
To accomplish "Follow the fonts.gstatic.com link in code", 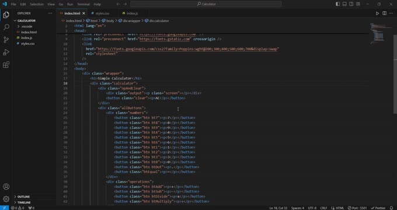I will (x=164, y=39).
